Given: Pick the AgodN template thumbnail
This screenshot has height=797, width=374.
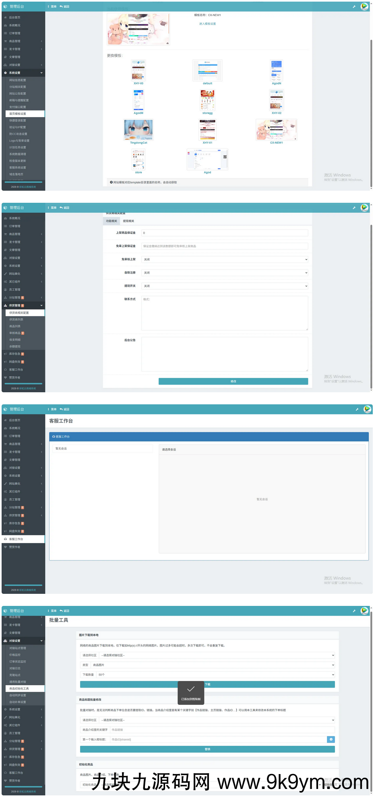Looking at the screenshot, I should pos(276,70).
